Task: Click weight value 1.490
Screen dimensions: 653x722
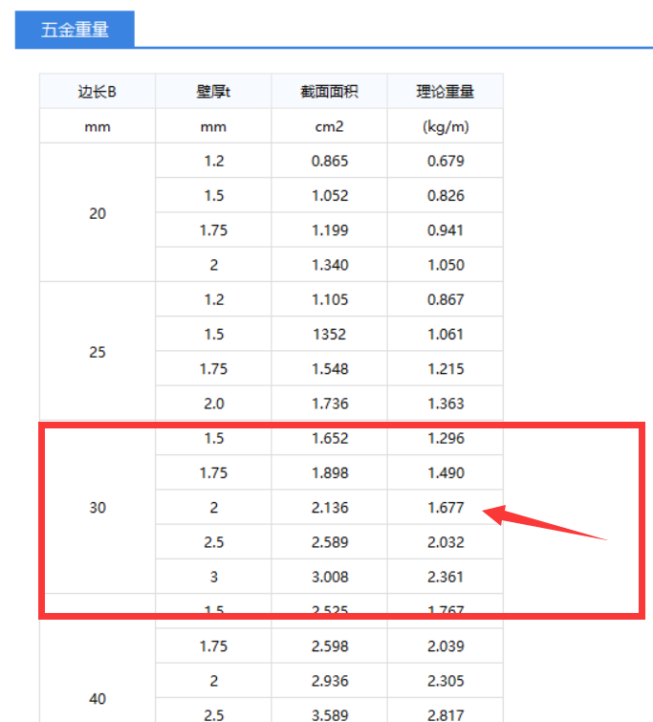Action: (446, 473)
